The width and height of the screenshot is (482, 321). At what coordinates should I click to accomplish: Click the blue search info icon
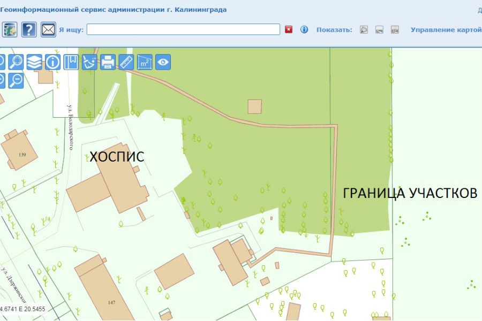(x=304, y=29)
